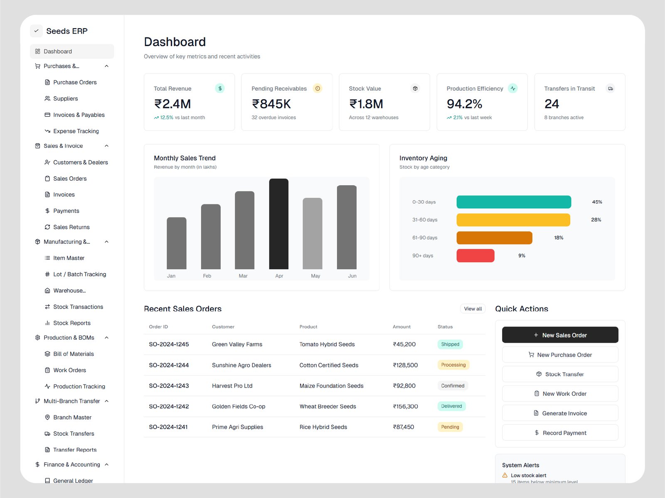The width and height of the screenshot is (665, 498).
Task: Click the Total Revenue dollar icon
Action: point(220,88)
